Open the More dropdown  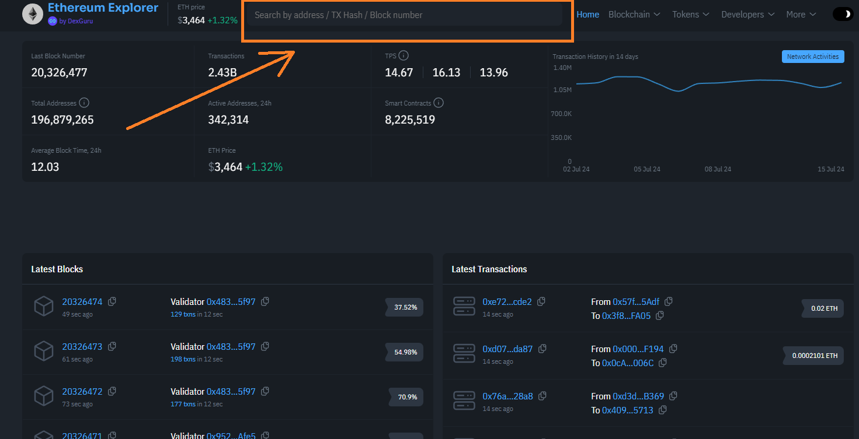pyautogui.click(x=801, y=14)
